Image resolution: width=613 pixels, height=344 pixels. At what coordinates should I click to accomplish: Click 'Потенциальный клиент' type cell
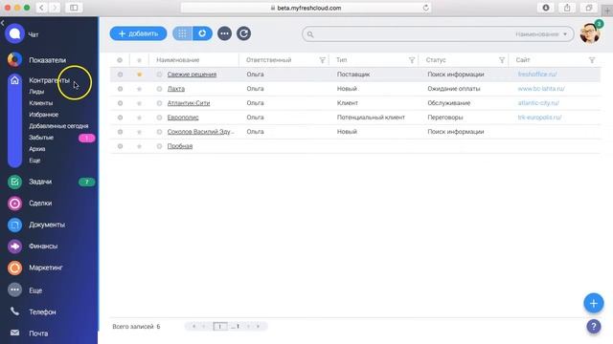(371, 118)
